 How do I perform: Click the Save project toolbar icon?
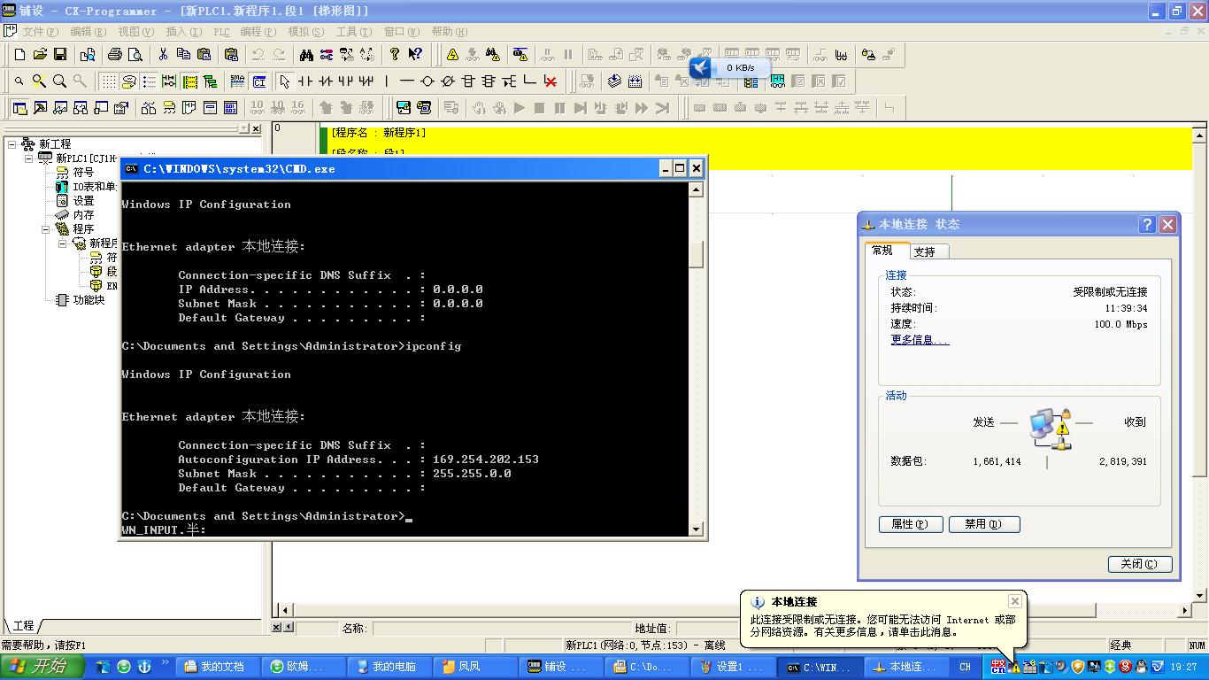[x=60, y=55]
